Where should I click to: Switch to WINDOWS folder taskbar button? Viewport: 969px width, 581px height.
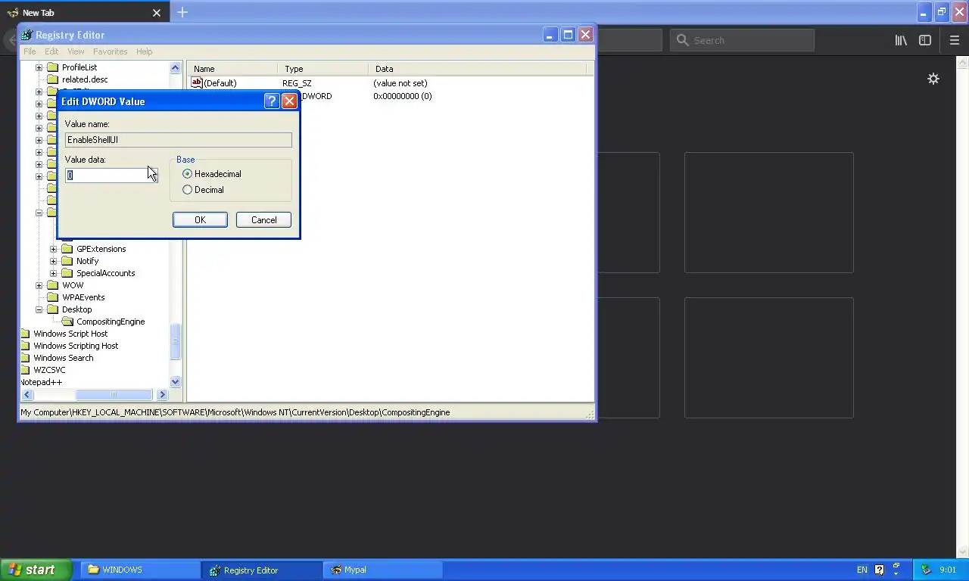click(141, 570)
